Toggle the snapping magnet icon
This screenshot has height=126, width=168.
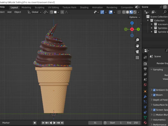pos(51,12)
